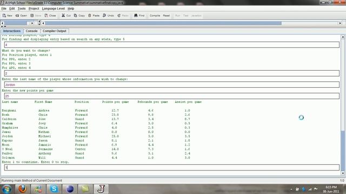Click the interactions pane scroll up arrow

[x=343, y=37]
